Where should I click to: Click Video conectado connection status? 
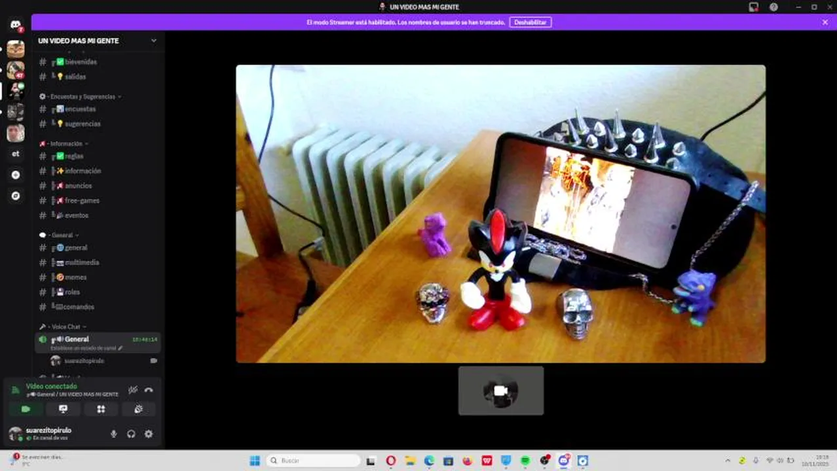51,386
